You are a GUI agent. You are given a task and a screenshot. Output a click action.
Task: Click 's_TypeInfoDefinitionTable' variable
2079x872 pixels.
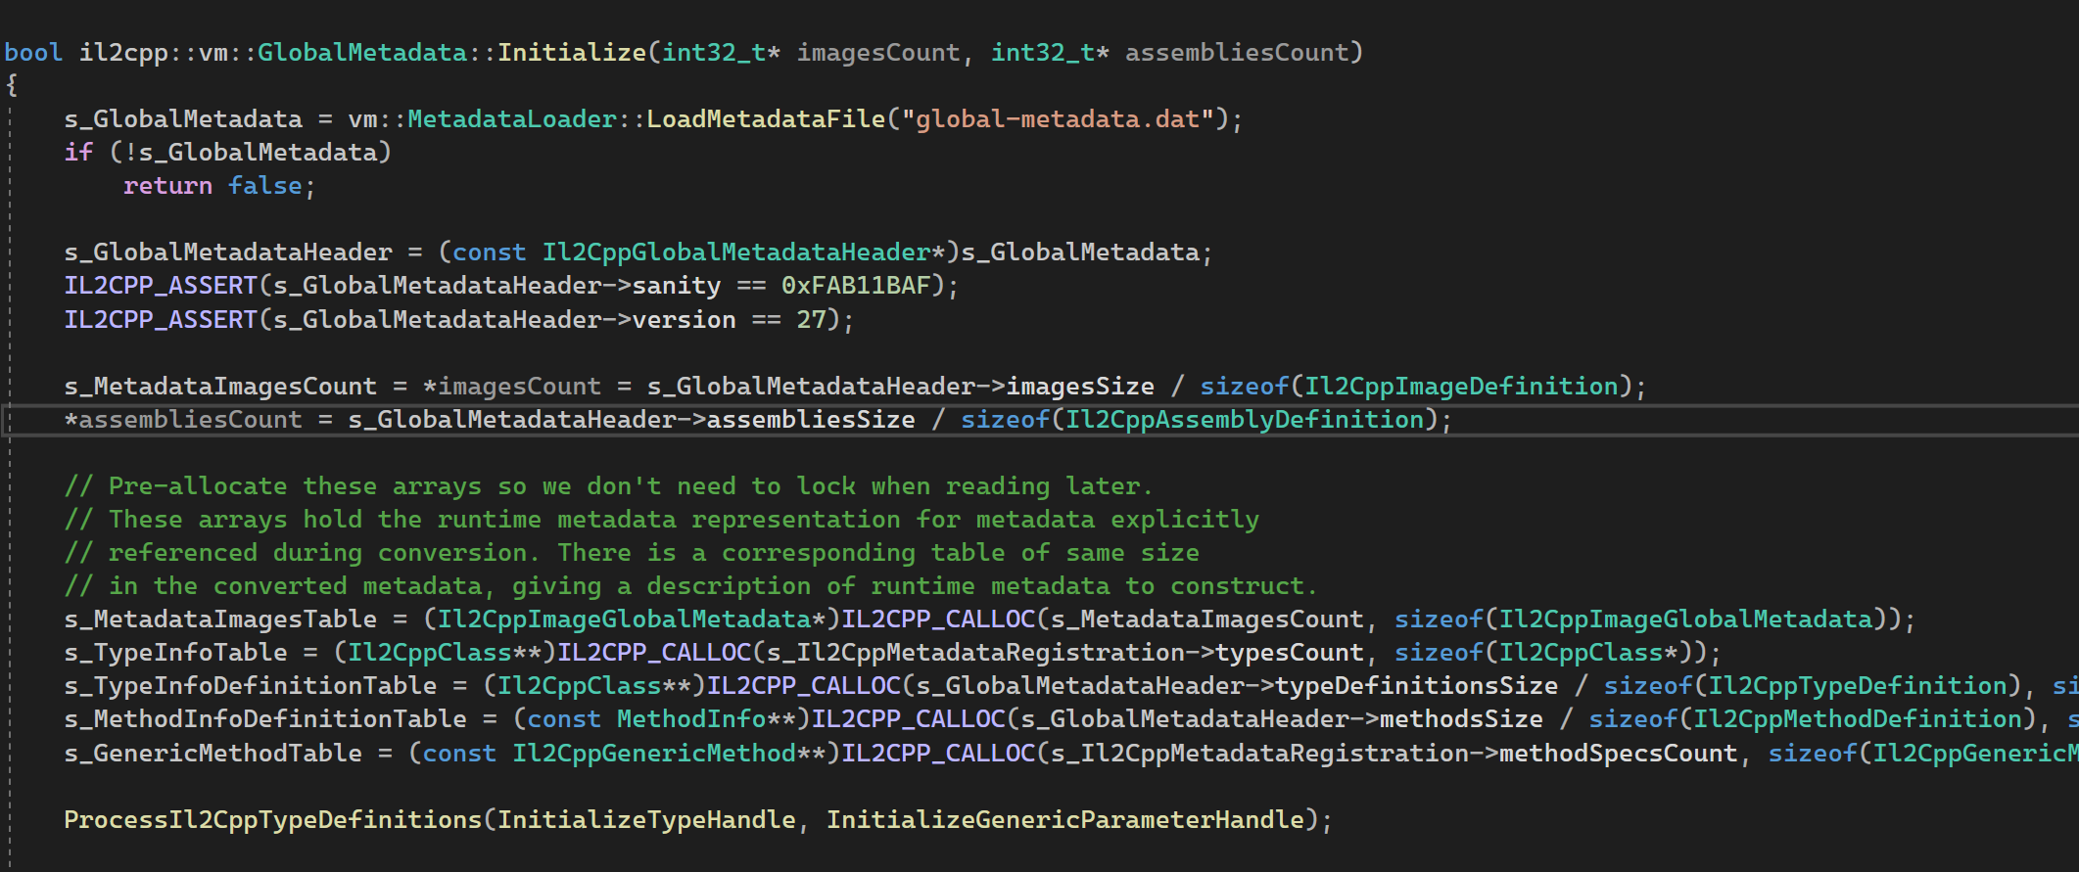point(251,686)
